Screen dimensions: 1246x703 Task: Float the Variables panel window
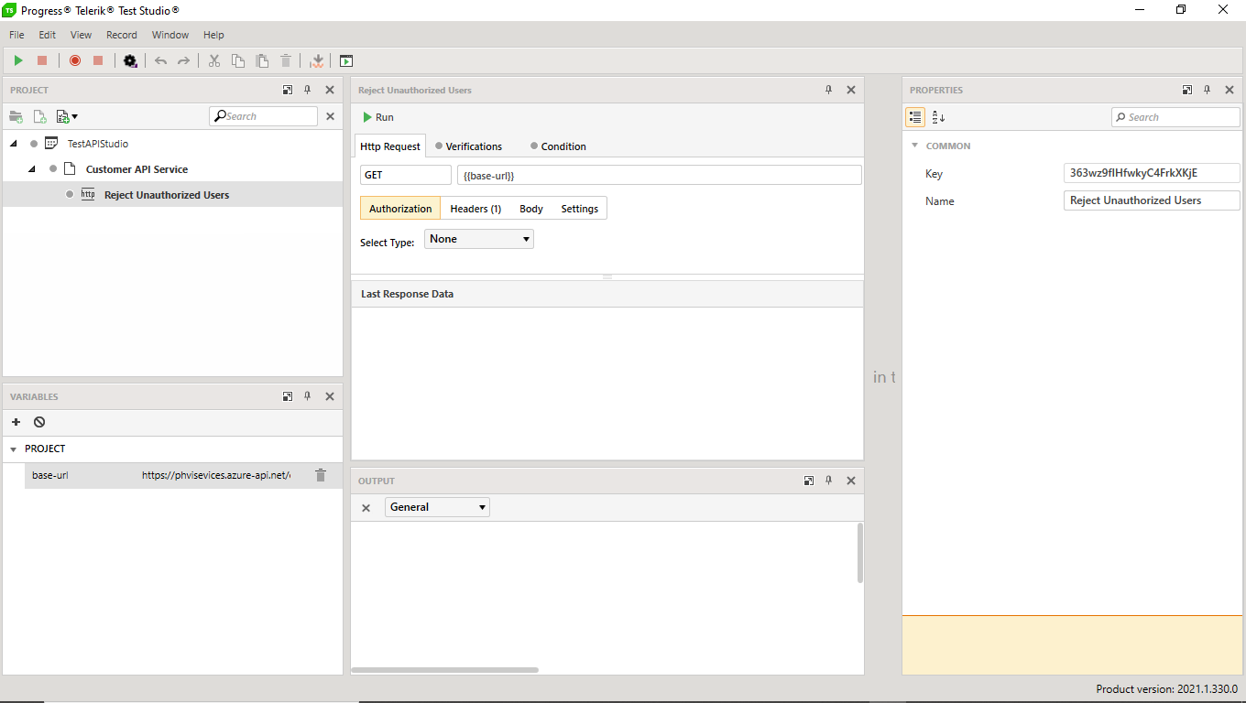[288, 396]
